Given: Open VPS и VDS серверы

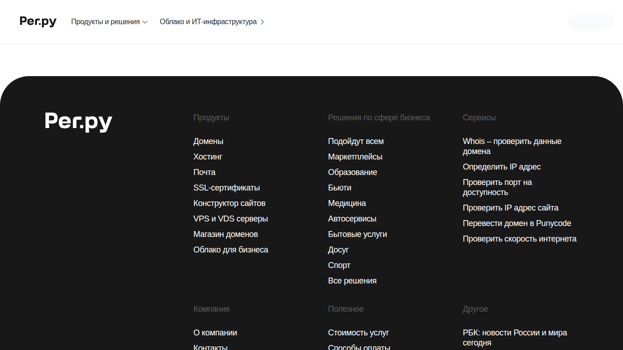Looking at the screenshot, I should pos(231,219).
